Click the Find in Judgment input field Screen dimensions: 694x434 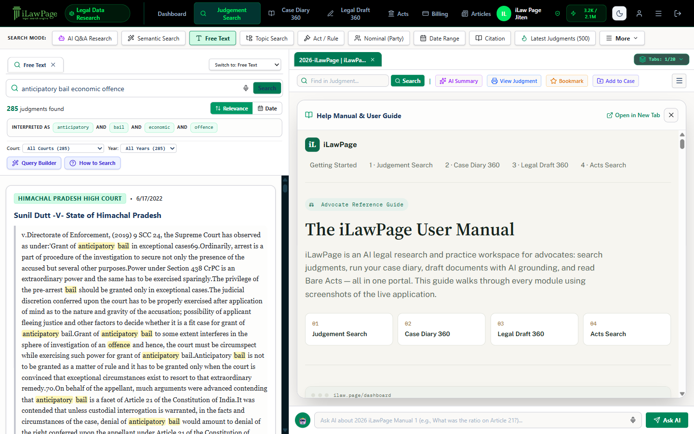pos(343,81)
